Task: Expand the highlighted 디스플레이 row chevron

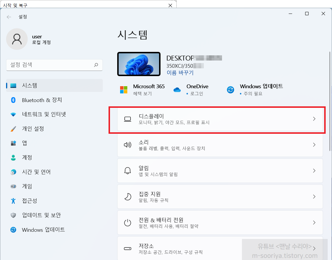Action: (314, 119)
